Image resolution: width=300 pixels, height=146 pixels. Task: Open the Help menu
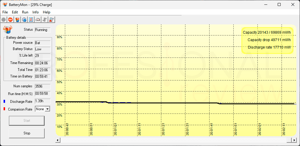pyautogui.click(x=46, y=12)
